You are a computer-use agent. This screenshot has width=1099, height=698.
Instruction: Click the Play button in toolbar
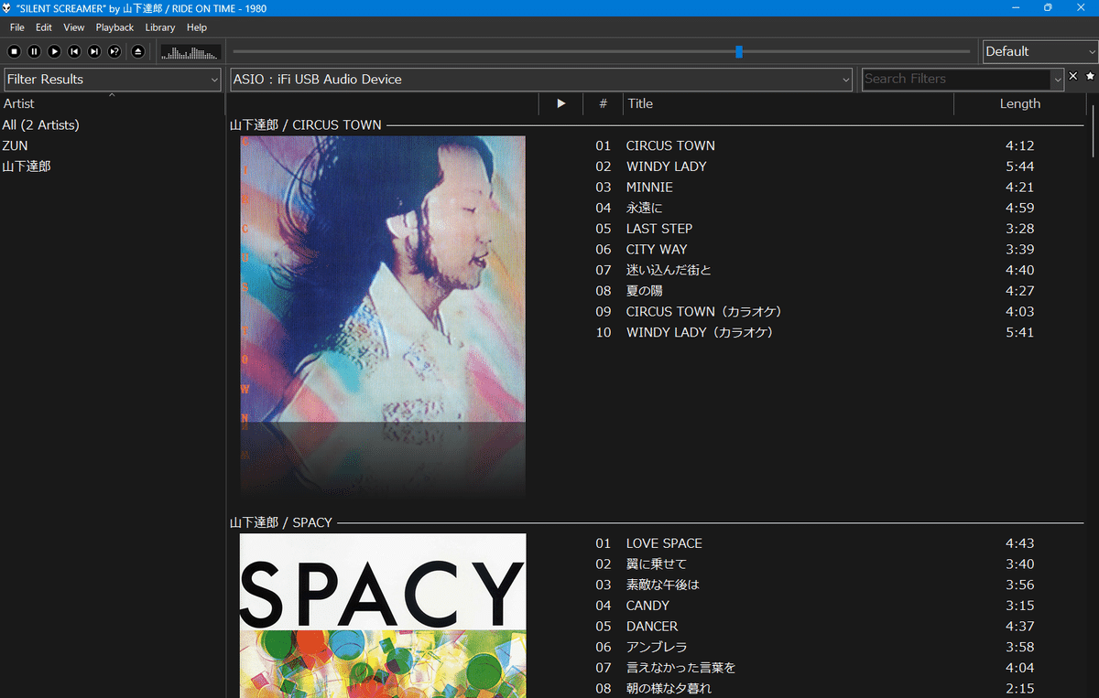pyautogui.click(x=54, y=52)
